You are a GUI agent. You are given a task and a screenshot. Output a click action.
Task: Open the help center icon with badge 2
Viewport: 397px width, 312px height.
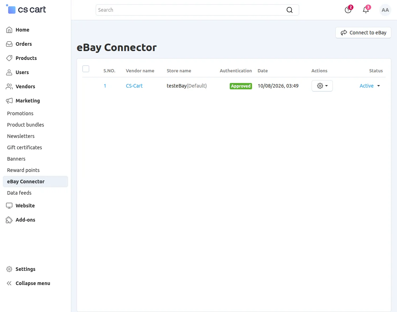[x=348, y=10]
